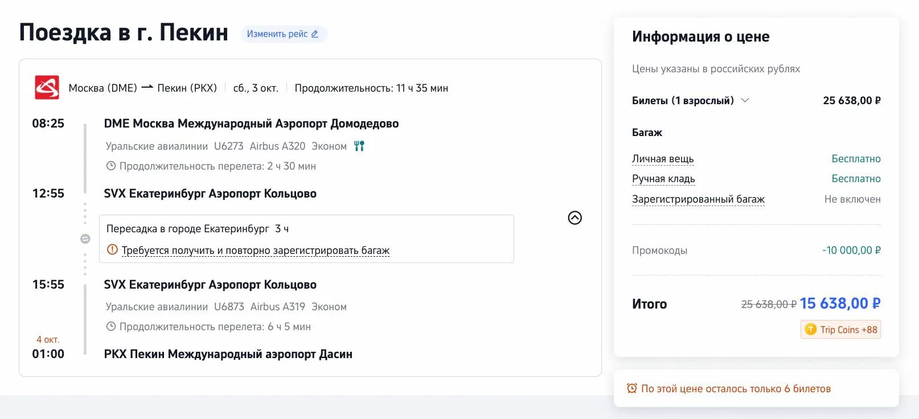Click Требуется получить и повторно зарегистрировать багаж link
This screenshot has width=919, height=419.
pos(256,250)
